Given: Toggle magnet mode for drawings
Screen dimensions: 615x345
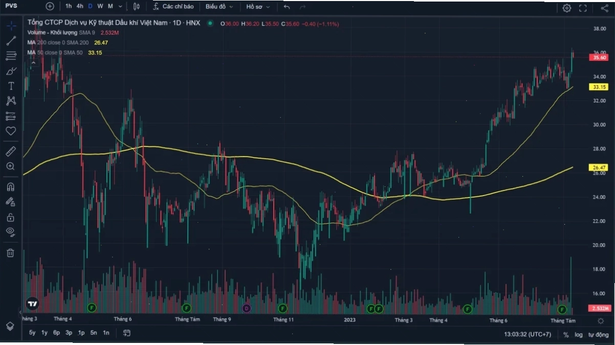Looking at the screenshot, I should (x=11, y=186).
